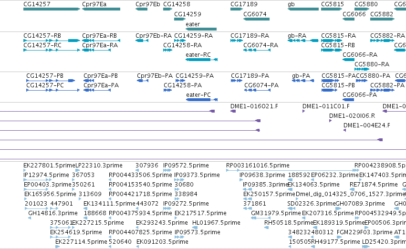Click the CG5815 gene label
406x249 pixels.
click(333, 4)
